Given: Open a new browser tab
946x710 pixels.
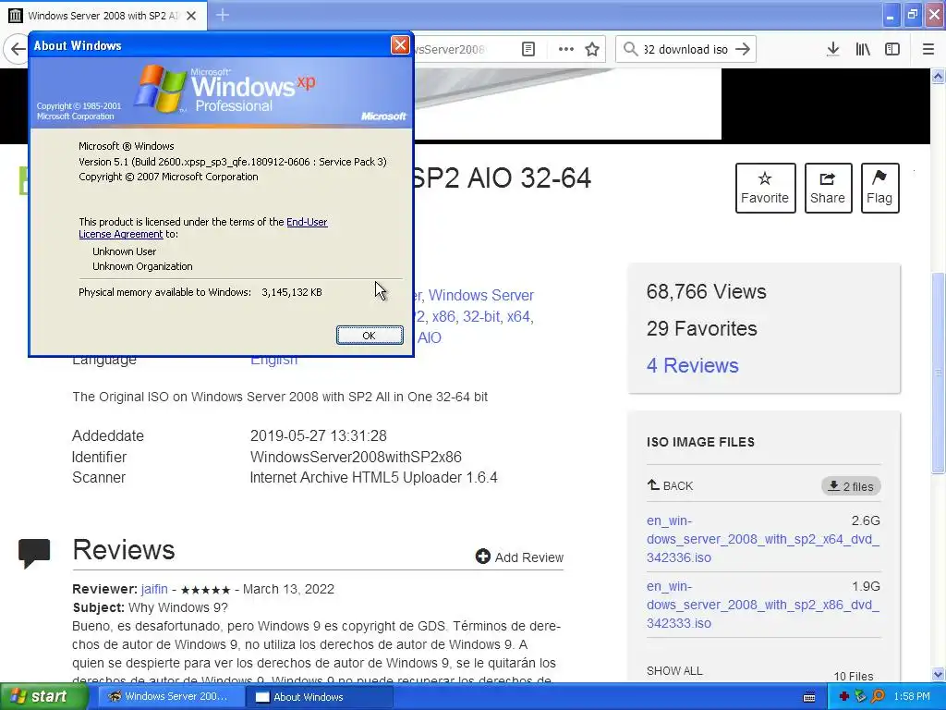Looking at the screenshot, I should click(222, 15).
